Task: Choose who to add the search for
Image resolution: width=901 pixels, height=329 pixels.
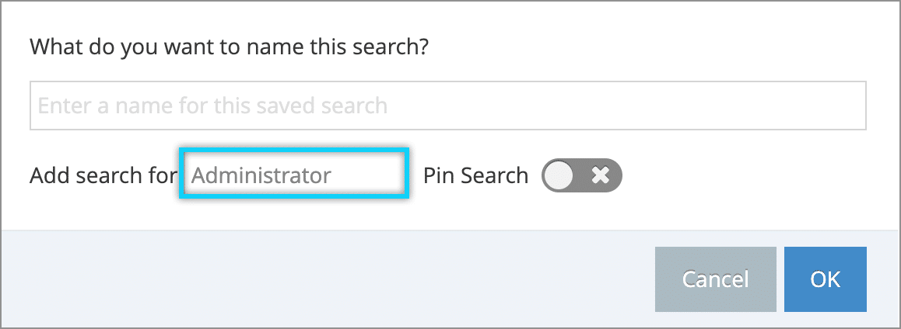Action: point(294,175)
